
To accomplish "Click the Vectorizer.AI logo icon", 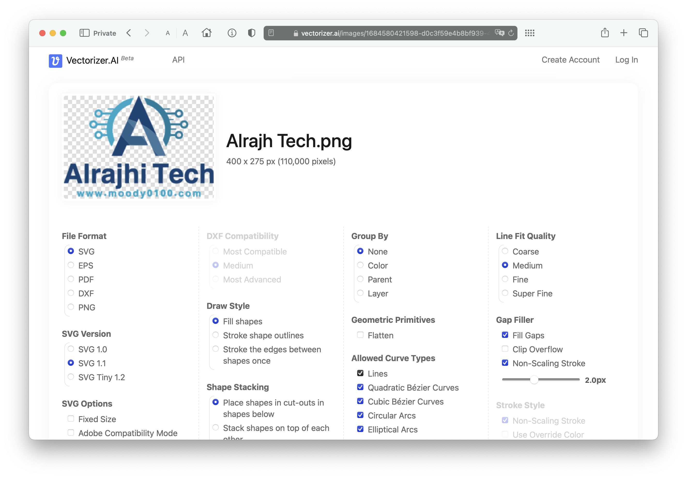I will click(x=55, y=61).
